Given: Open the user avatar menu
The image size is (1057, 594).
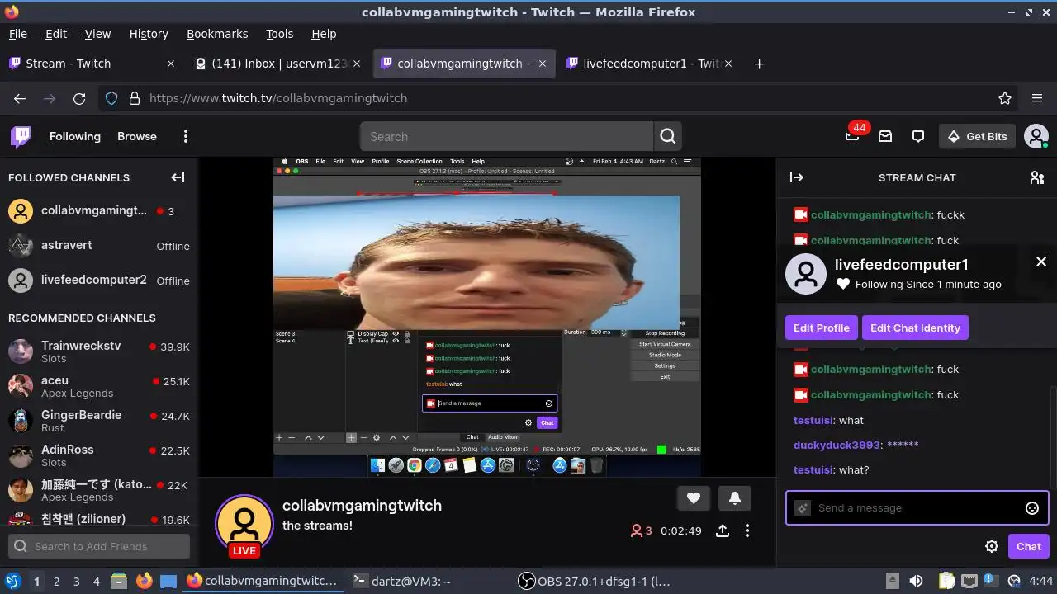Looking at the screenshot, I should (x=1036, y=136).
